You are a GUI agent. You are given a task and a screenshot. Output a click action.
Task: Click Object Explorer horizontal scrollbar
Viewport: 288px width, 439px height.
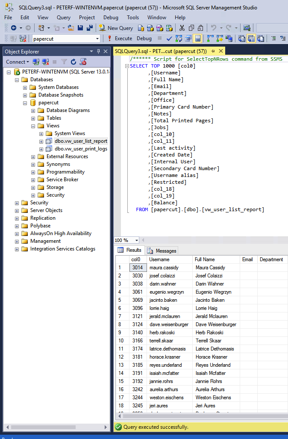(43, 427)
